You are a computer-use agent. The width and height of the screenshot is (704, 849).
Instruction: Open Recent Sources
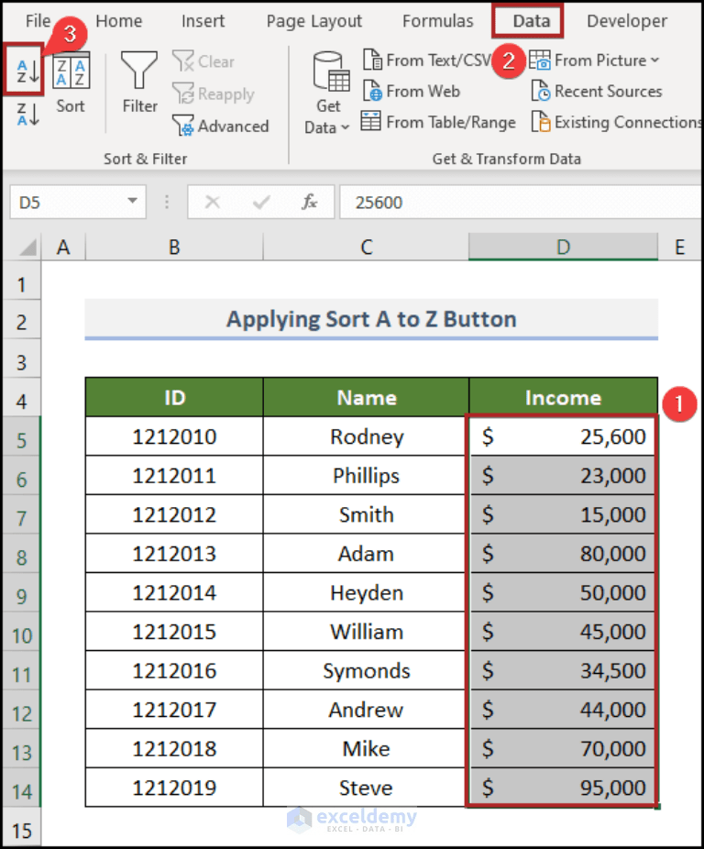[596, 91]
